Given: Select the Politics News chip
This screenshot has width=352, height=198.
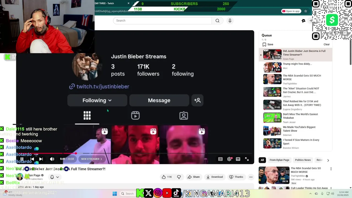Looking at the screenshot, I should 303,160.
